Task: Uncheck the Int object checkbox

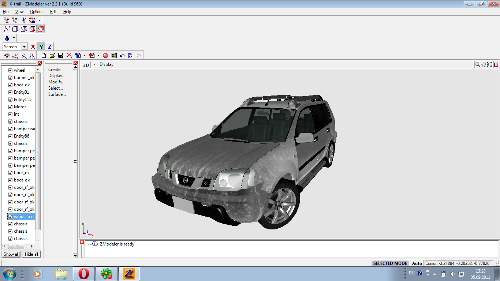Action: click(x=10, y=114)
